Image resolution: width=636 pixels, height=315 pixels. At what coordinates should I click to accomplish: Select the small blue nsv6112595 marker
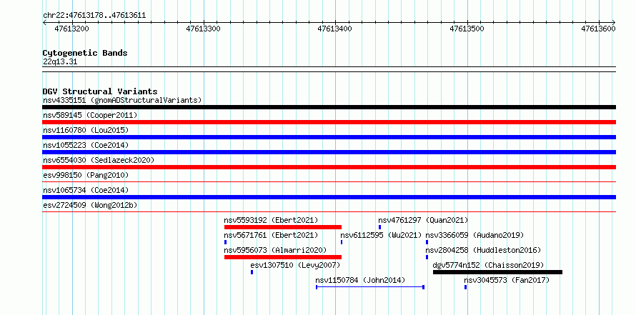[x=342, y=242]
